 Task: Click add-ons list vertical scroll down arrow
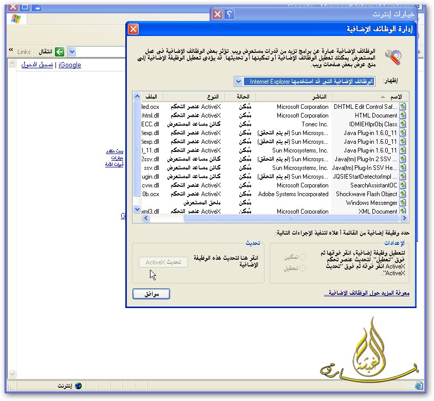click(x=137, y=209)
